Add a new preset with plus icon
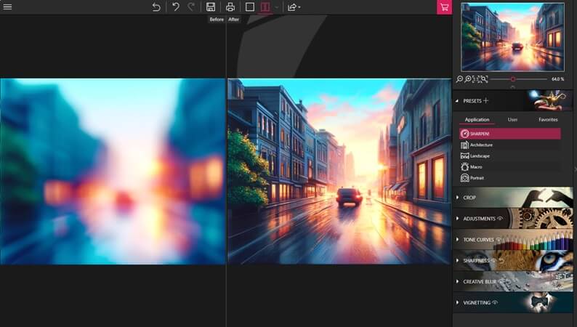The width and height of the screenshot is (577, 327). (485, 100)
